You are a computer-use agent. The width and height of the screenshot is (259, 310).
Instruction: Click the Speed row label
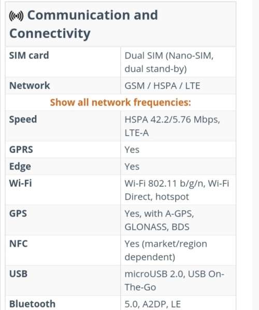[x=23, y=120]
